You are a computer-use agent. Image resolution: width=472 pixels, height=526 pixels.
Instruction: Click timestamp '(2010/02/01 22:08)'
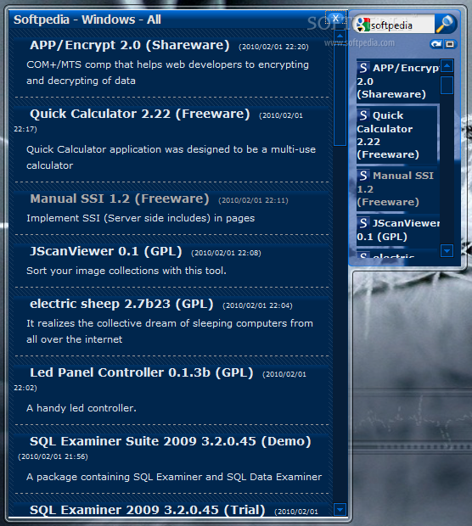coord(227,254)
